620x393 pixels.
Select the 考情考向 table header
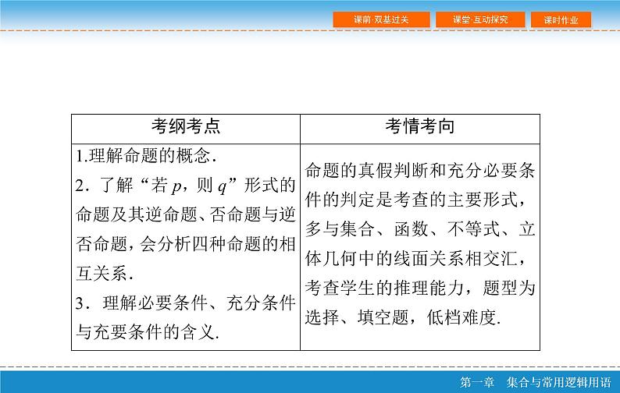click(x=420, y=126)
